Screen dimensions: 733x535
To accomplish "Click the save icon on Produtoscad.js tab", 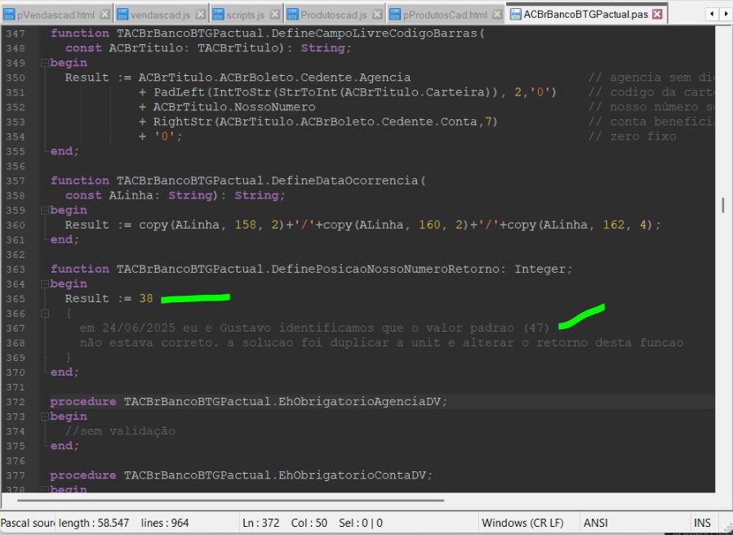I will pyautogui.click(x=293, y=15).
